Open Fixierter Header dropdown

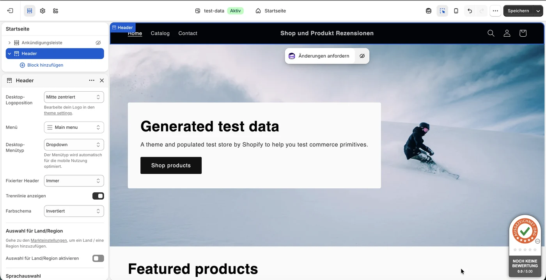click(x=74, y=181)
